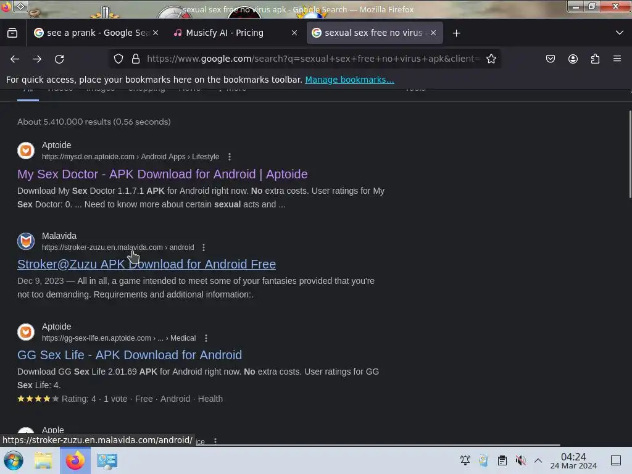Open options for the gg-sex-life.en.aptoide.com result

(x=206, y=338)
